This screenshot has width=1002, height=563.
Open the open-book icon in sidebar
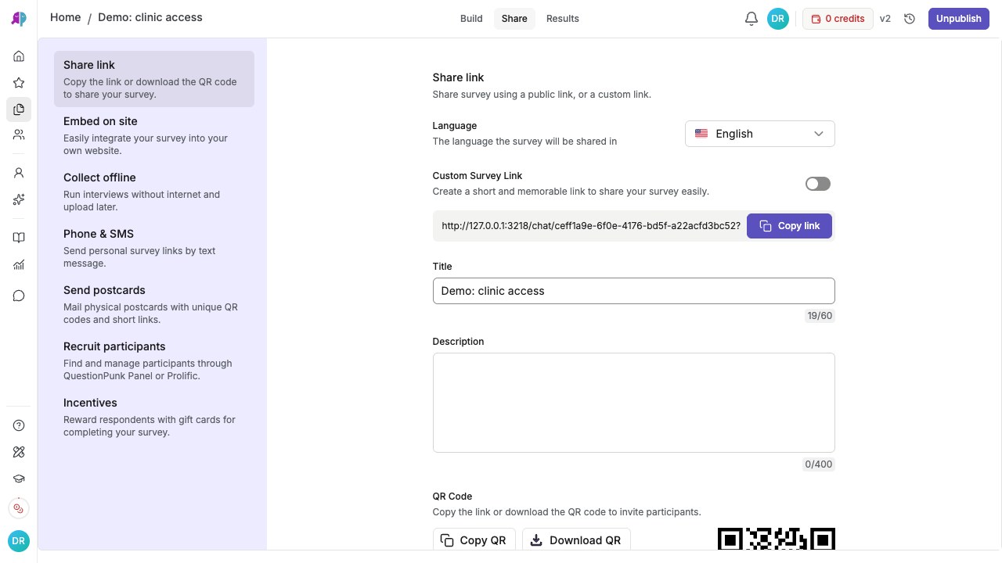(x=19, y=238)
